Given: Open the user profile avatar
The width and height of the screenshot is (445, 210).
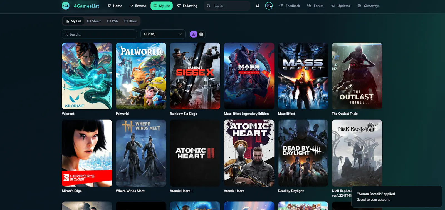Looking at the screenshot, I should tap(269, 6).
